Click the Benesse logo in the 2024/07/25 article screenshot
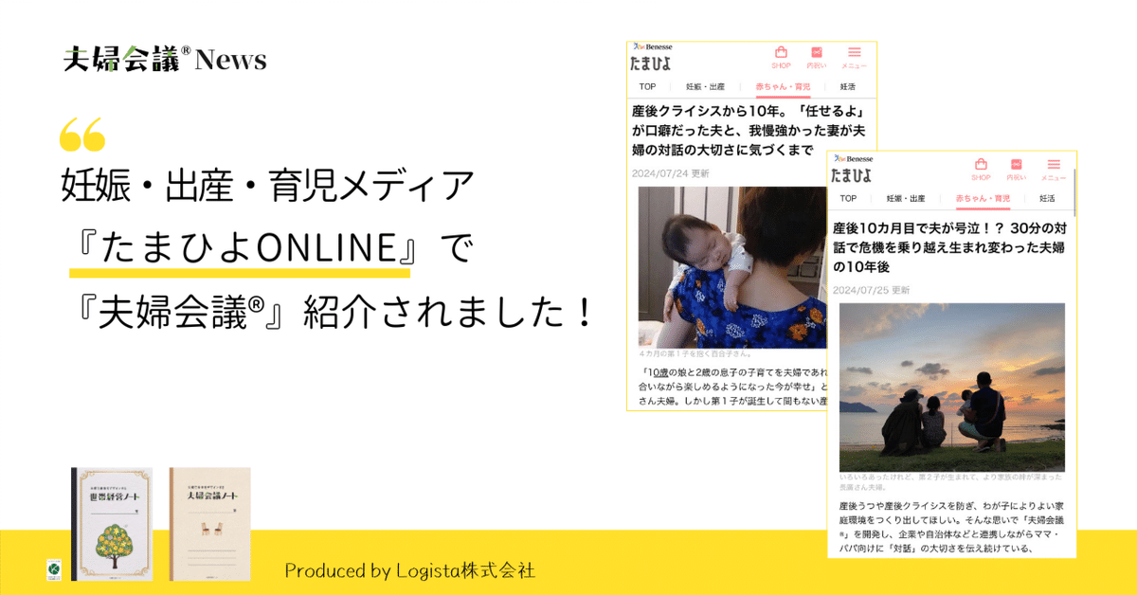 (852, 158)
